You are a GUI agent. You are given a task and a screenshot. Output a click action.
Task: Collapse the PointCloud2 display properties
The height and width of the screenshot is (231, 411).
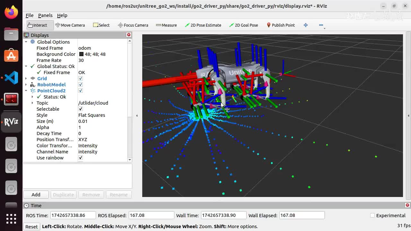[x=26, y=91]
